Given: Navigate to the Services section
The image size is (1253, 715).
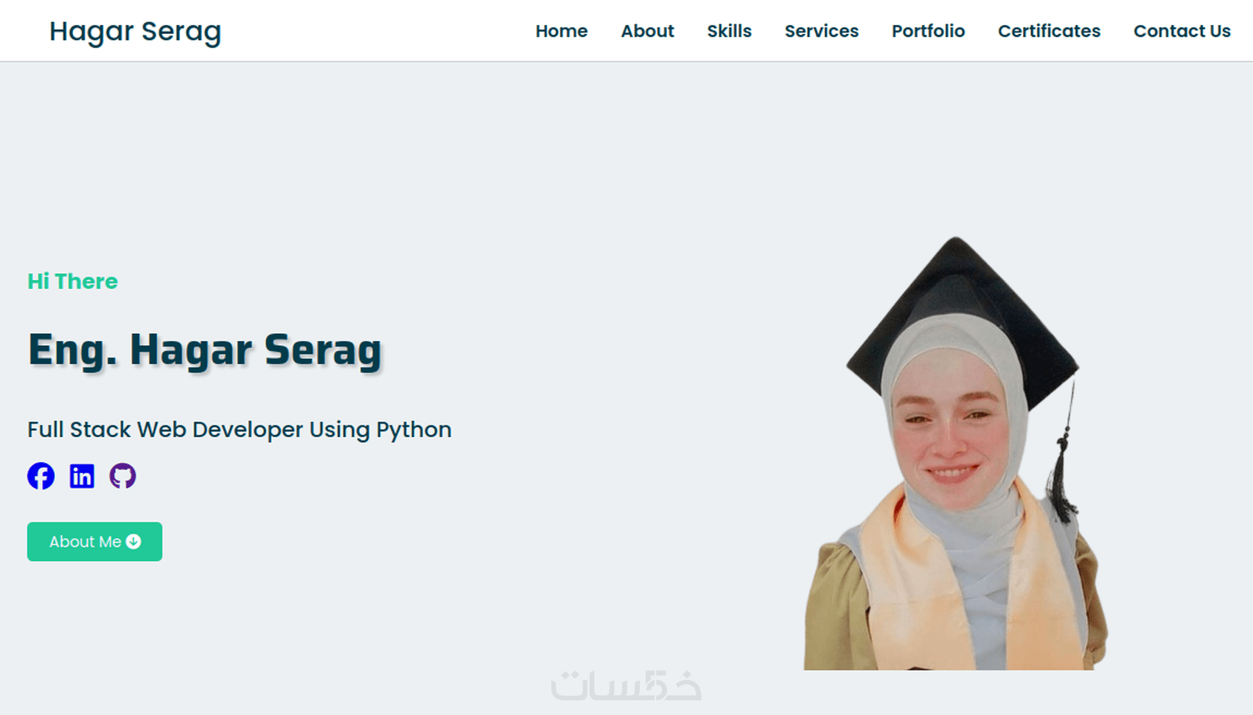Looking at the screenshot, I should (x=821, y=31).
